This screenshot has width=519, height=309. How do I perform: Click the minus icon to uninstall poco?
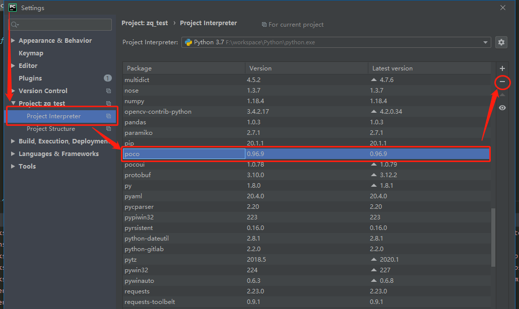tap(502, 82)
